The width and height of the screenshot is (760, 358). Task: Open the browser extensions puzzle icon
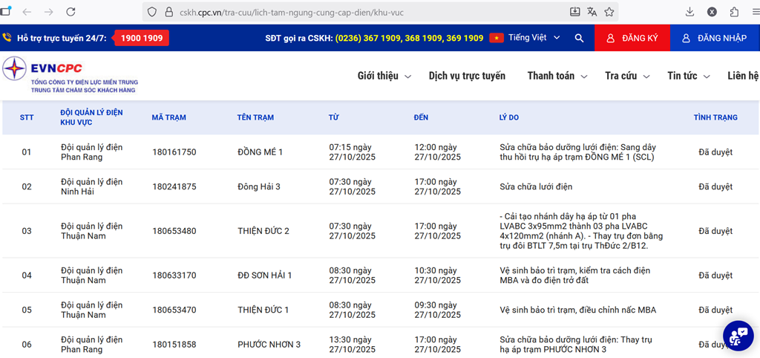[734, 12]
